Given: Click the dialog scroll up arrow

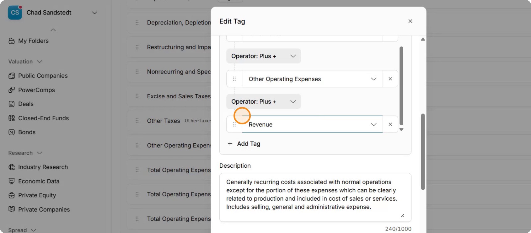Looking at the screenshot, I should point(423,39).
